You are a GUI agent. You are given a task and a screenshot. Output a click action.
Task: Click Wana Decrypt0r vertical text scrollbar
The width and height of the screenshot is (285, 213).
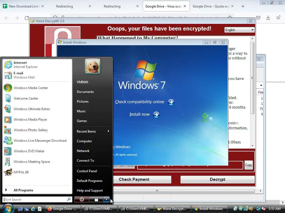[x=252, y=78]
